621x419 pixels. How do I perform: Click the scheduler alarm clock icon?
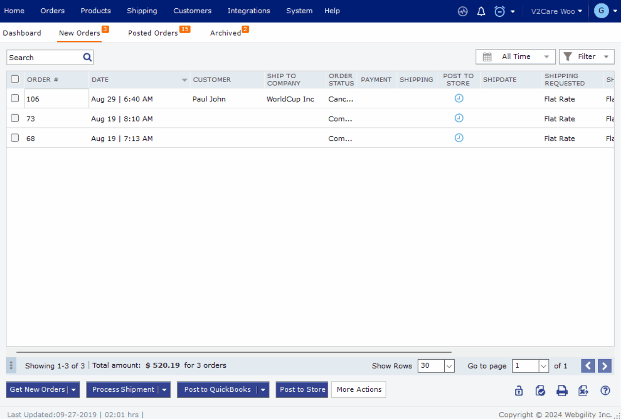(x=500, y=11)
